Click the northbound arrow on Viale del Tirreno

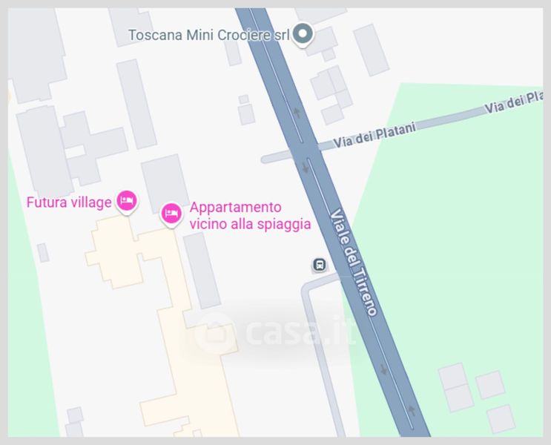(297, 113)
